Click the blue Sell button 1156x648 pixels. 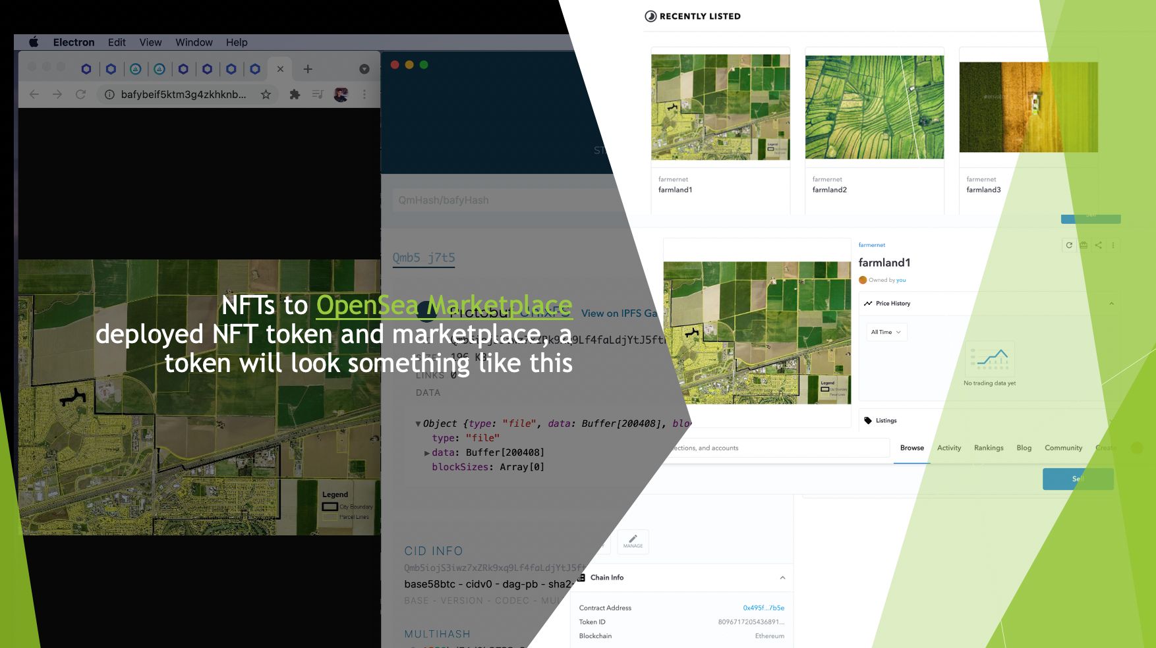tap(1078, 479)
